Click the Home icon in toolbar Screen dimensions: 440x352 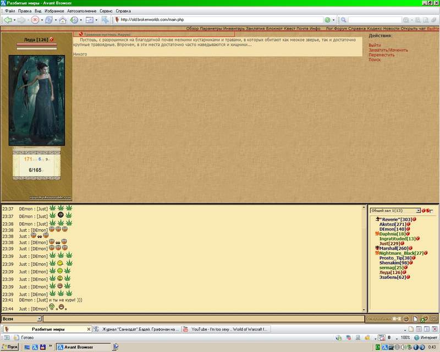[x=62, y=20]
